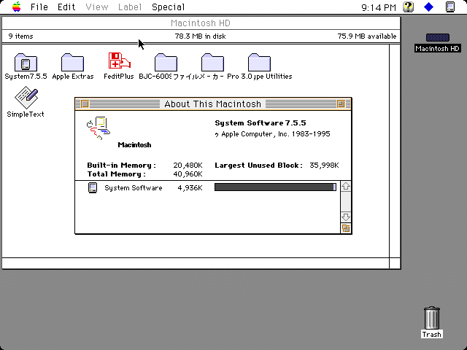Click the Total Memory value 40,960K

(188, 174)
